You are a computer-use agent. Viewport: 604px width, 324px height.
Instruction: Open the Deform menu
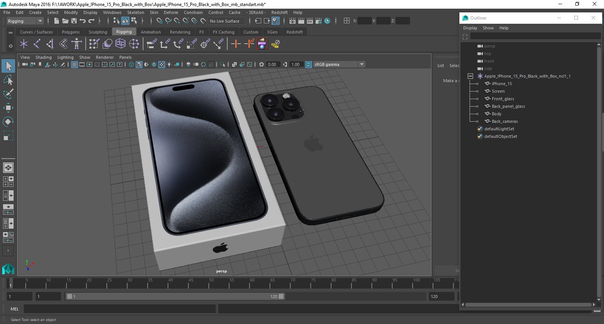pyautogui.click(x=171, y=12)
